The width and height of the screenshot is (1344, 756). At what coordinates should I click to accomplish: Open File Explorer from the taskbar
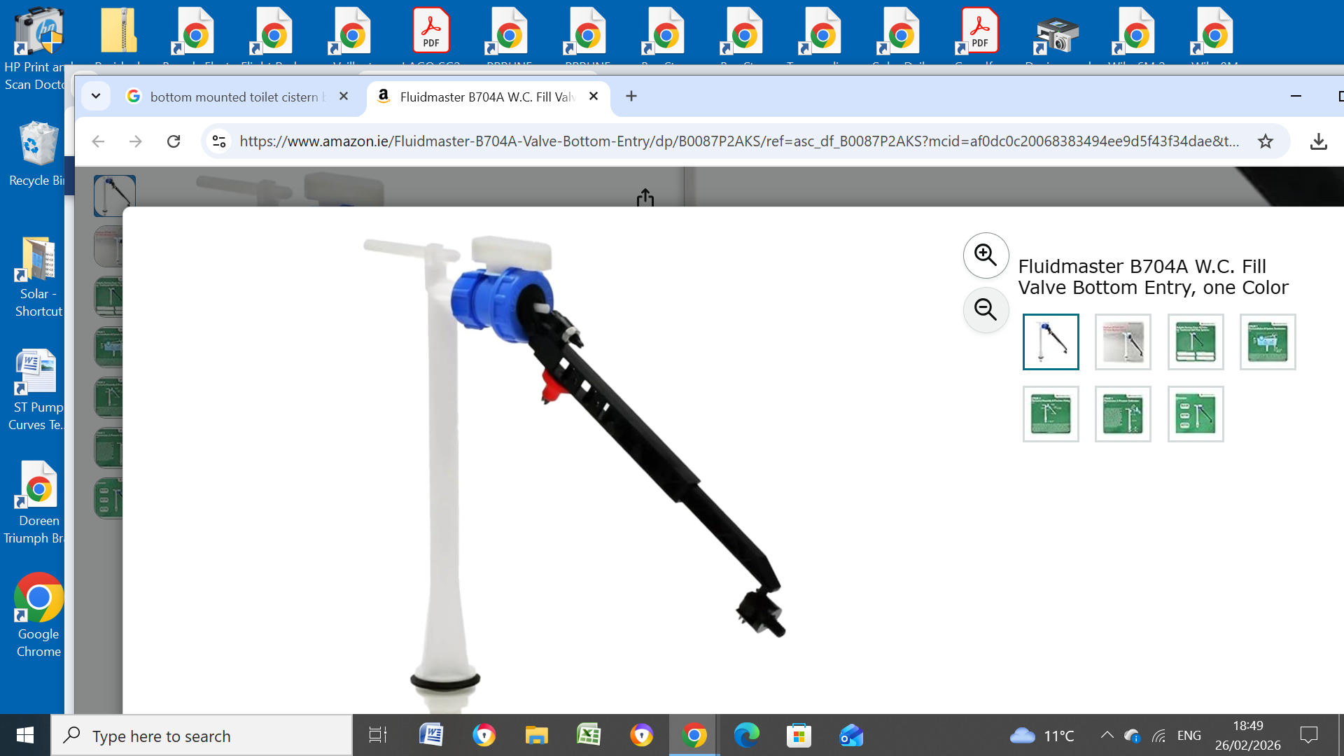(x=536, y=736)
